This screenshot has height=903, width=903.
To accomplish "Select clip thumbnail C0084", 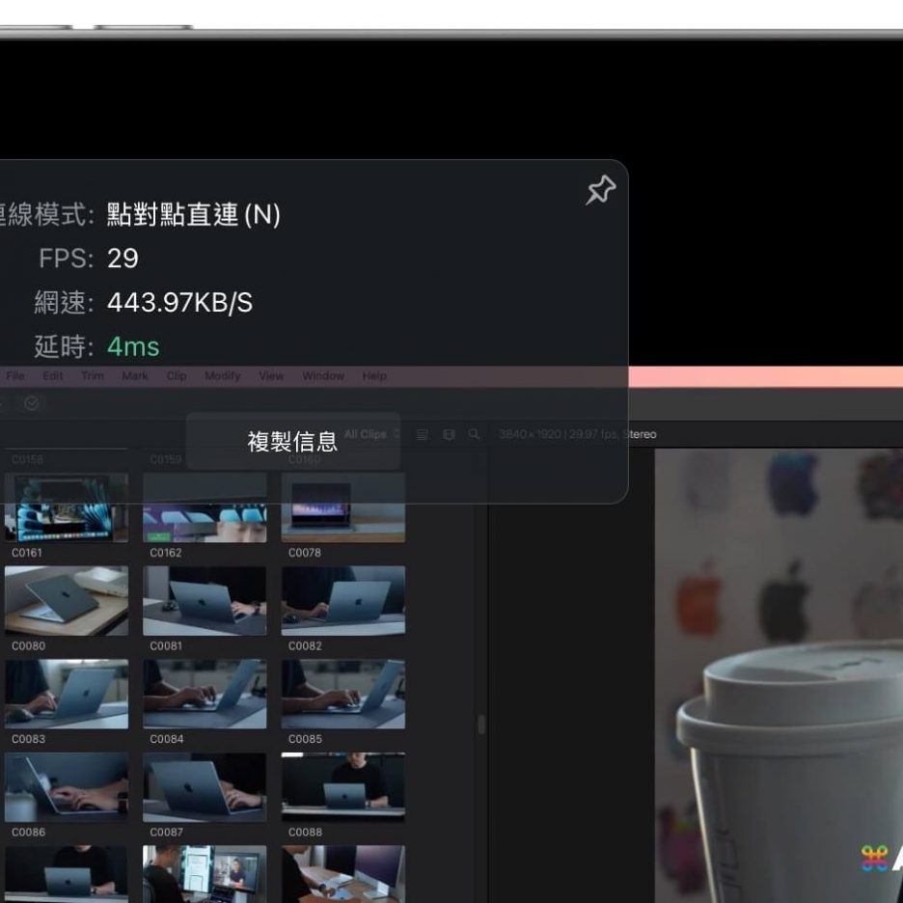I will tap(205, 694).
